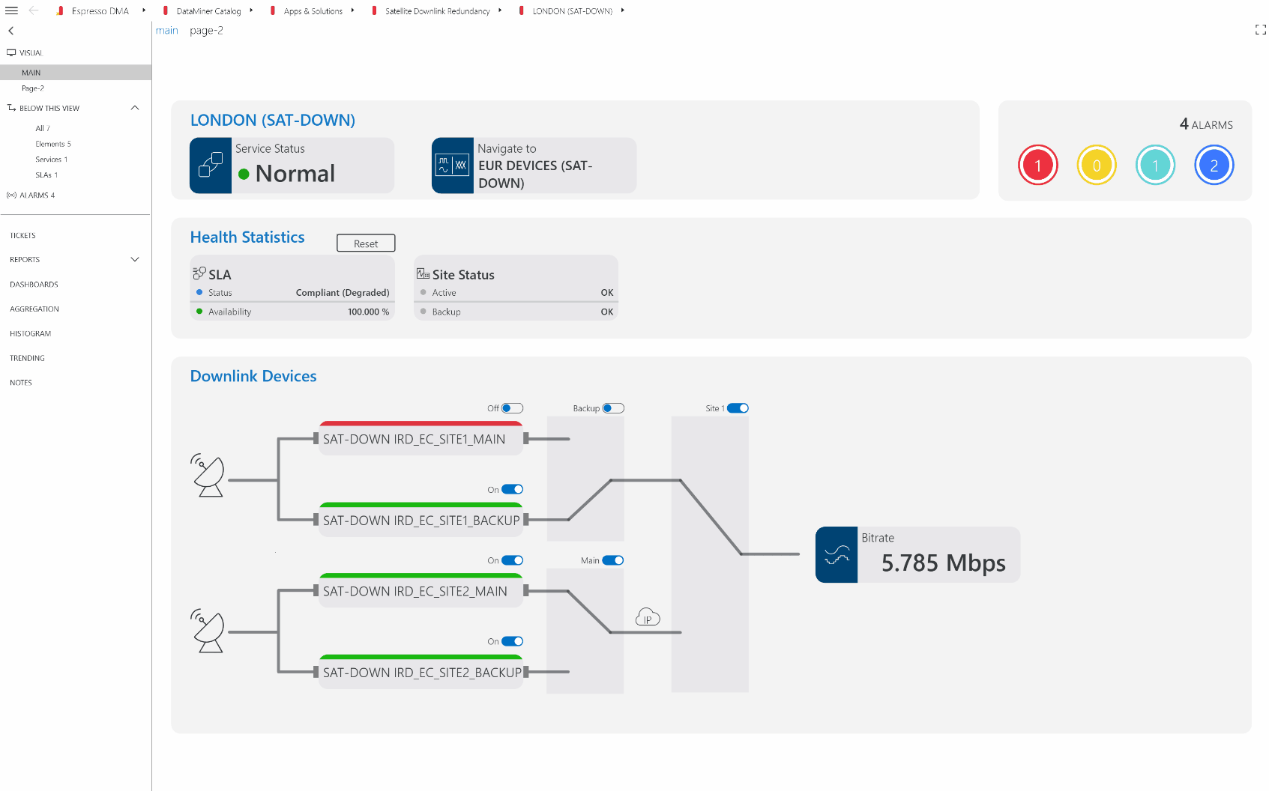Open All 7 below this view

pos(43,128)
